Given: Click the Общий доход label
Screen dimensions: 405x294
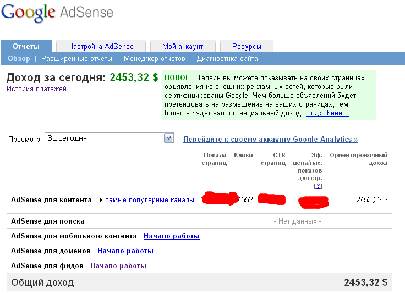Looking at the screenshot, I should 42,282.
